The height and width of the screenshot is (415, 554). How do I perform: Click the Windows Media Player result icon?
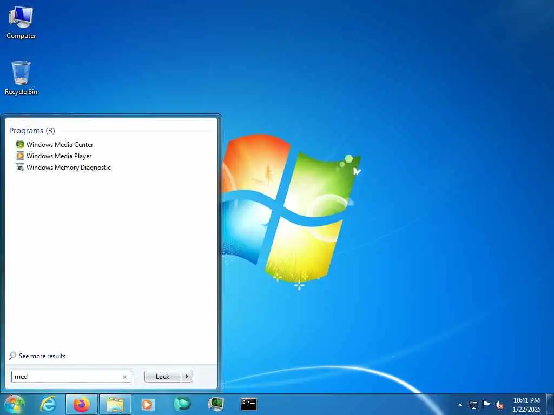[x=20, y=156]
